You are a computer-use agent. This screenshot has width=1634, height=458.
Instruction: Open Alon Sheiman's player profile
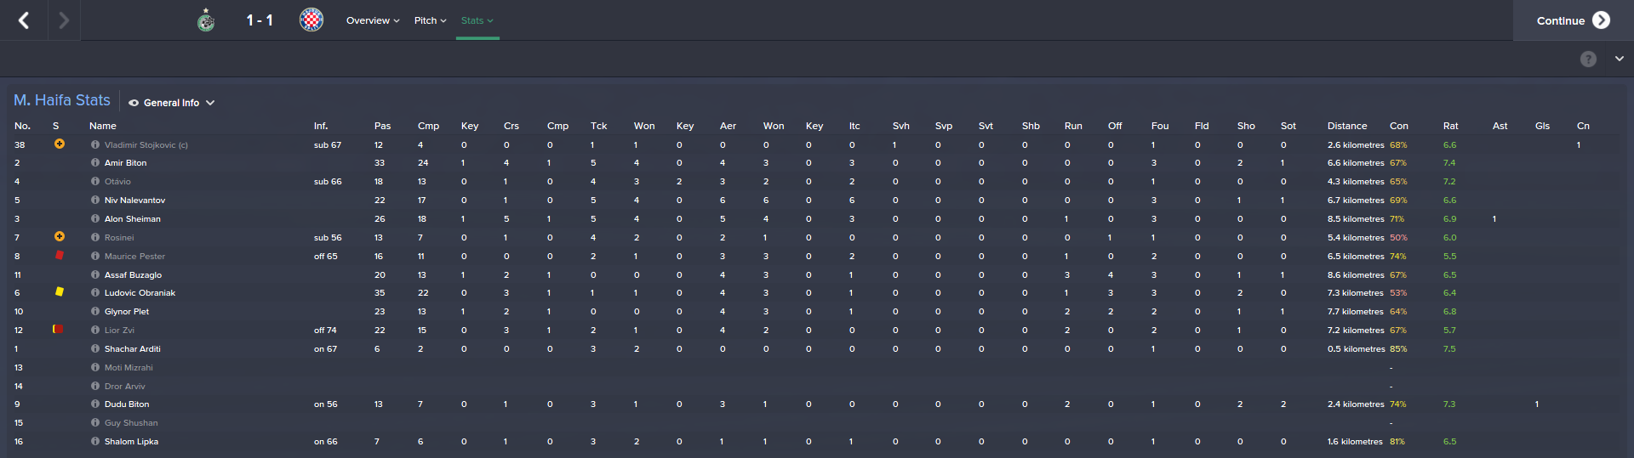pyautogui.click(x=133, y=219)
